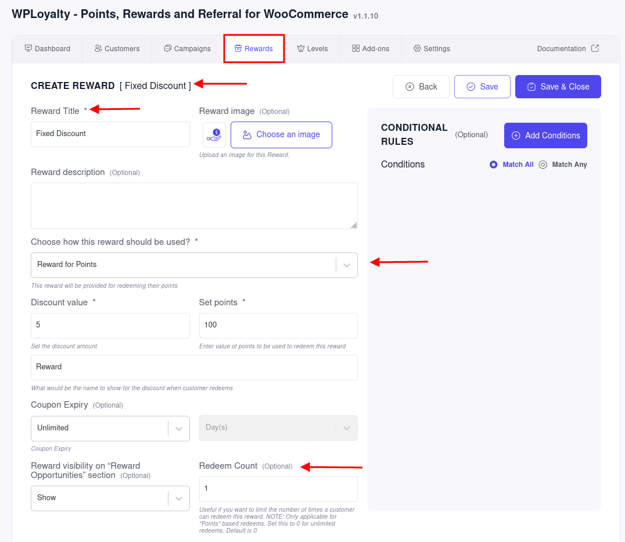The image size is (625, 542).
Task: Click the Save button
Action: pyautogui.click(x=482, y=87)
